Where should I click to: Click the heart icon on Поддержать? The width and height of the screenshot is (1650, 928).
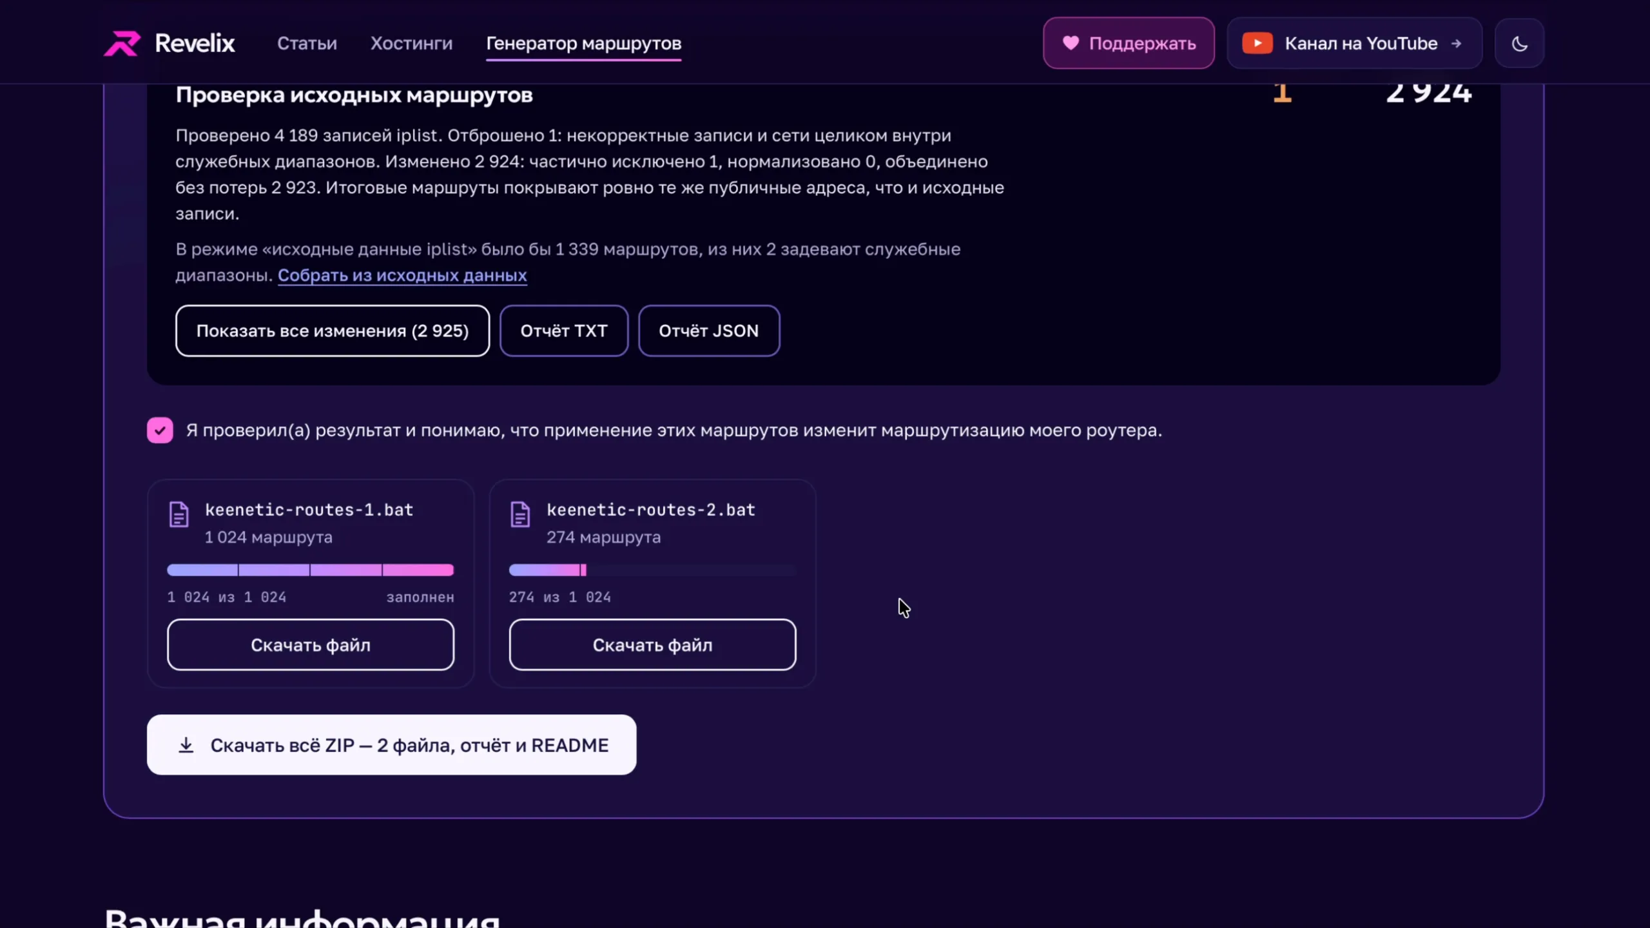1071,43
